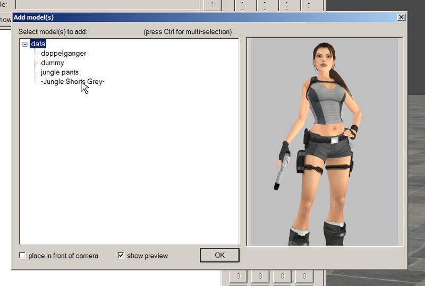This screenshot has height=286, width=425.
Task: Click the first 0 button below the dialog
Action: click(238, 276)
